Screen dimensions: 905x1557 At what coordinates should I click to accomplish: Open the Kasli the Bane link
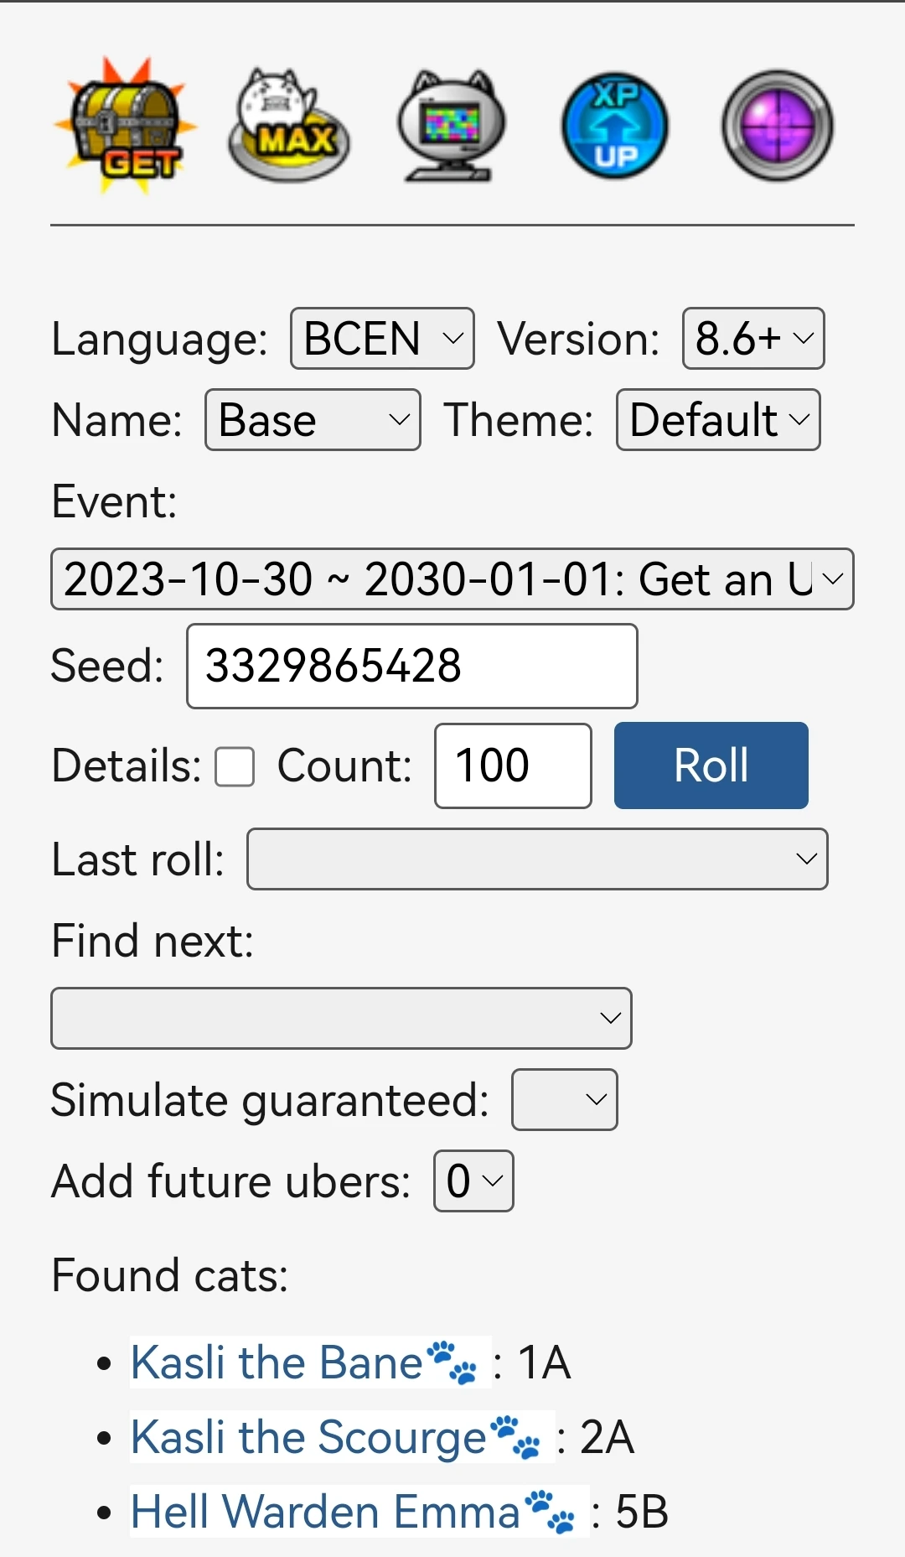277,1362
